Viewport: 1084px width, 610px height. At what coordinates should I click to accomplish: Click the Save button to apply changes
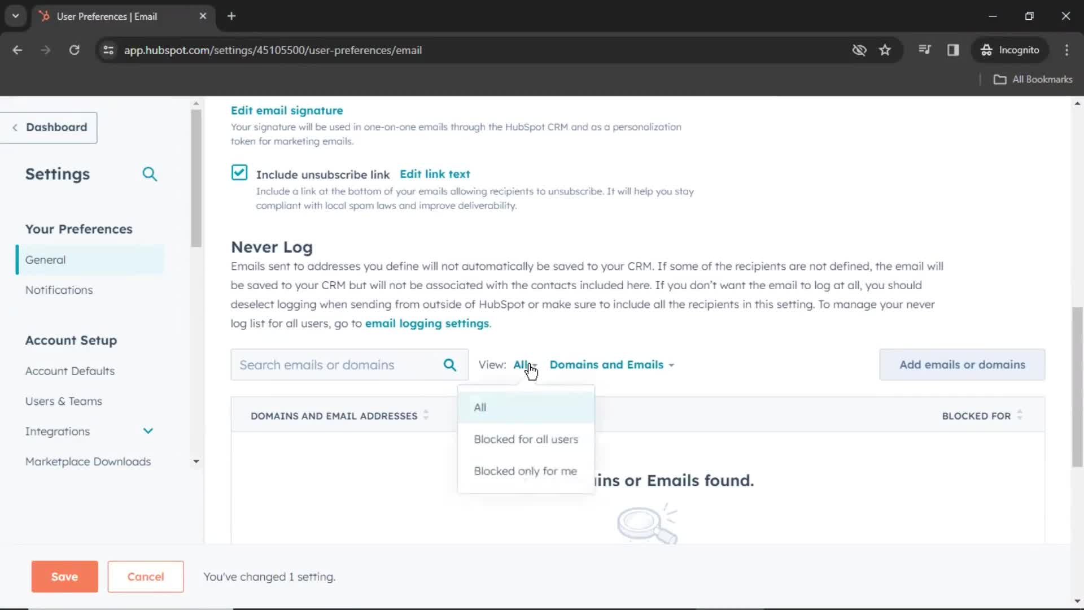point(64,577)
